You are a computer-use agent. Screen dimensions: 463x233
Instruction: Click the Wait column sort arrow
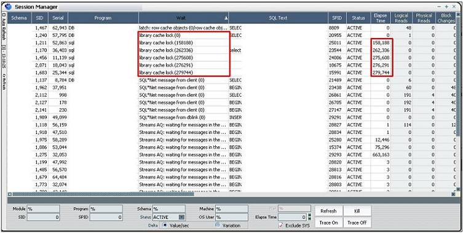click(226, 18)
